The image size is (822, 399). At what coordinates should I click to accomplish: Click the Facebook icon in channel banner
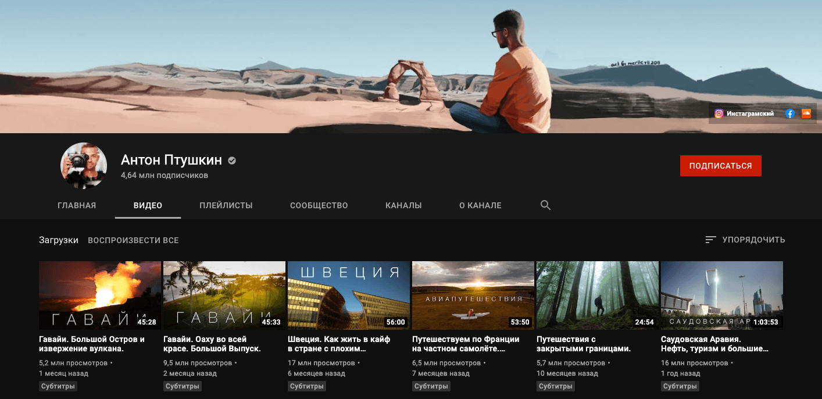tap(789, 114)
